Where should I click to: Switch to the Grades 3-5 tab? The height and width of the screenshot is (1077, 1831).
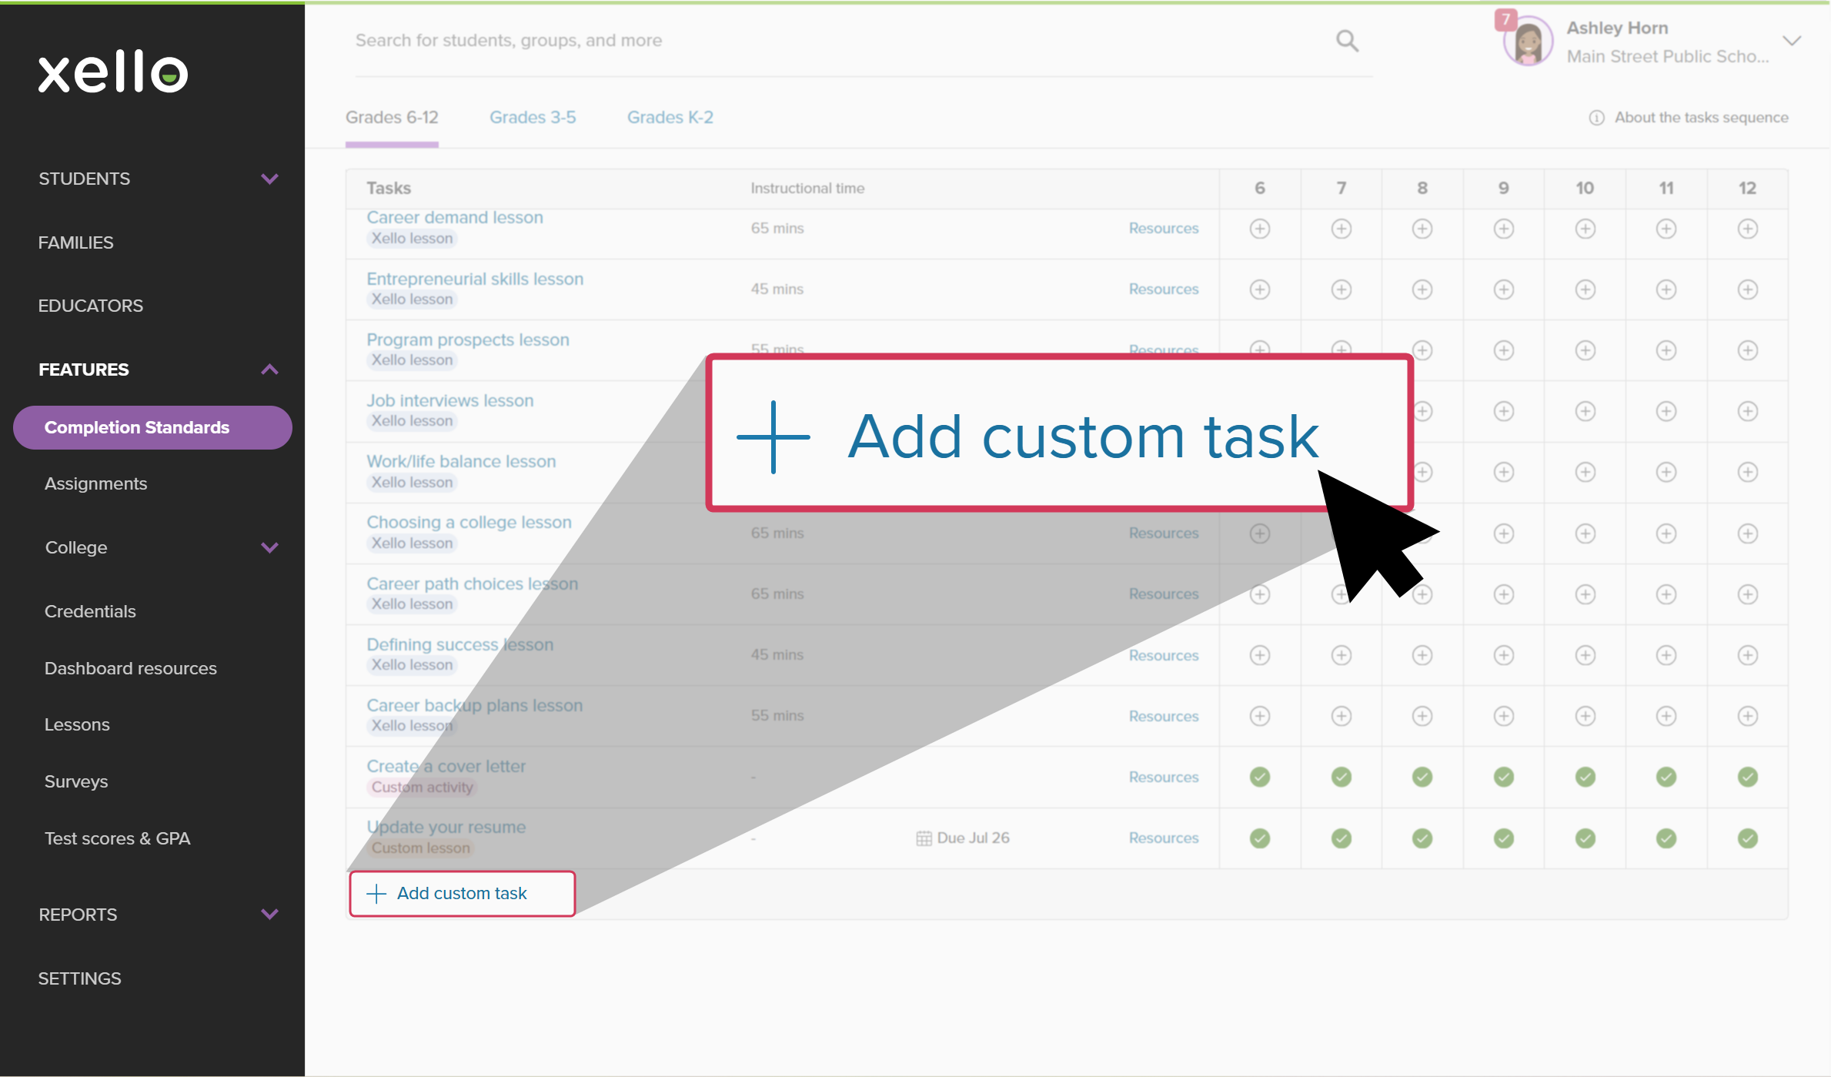point(533,117)
